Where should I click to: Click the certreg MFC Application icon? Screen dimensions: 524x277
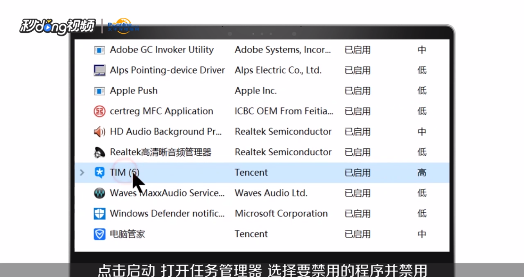(x=100, y=112)
